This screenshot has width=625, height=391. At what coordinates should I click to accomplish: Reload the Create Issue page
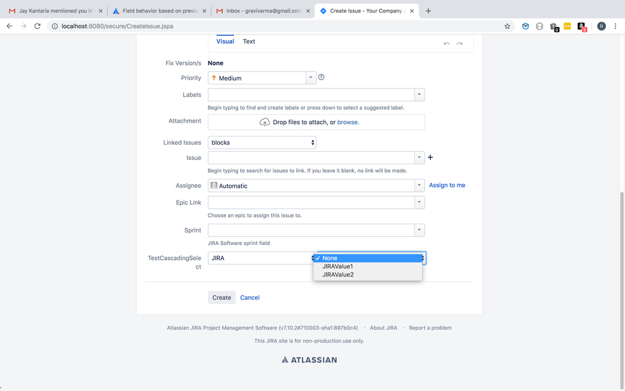[38, 26]
